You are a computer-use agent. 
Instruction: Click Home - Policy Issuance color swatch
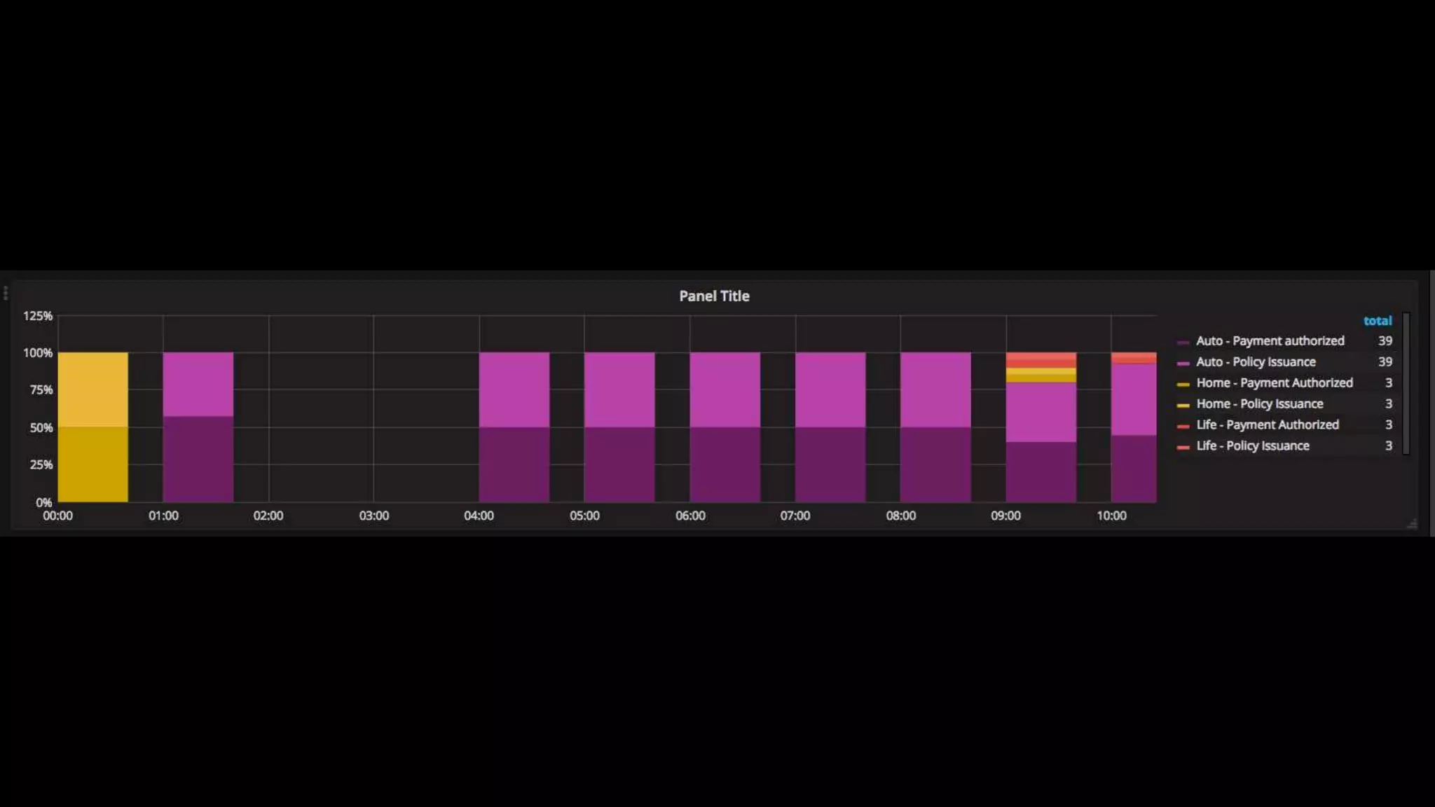tap(1183, 405)
